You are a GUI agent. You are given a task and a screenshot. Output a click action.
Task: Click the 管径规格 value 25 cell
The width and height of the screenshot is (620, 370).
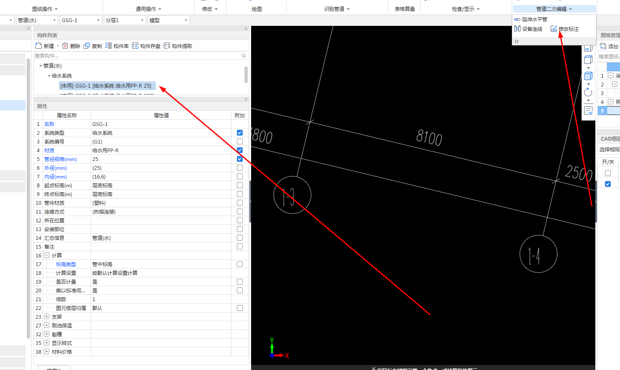(x=161, y=159)
